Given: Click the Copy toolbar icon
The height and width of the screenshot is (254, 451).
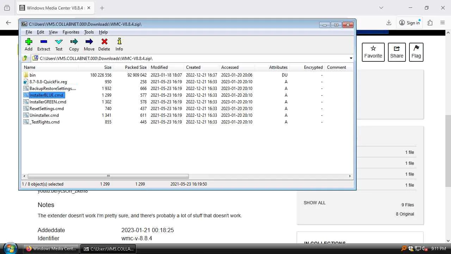Looking at the screenshot, I should [74, 44].
